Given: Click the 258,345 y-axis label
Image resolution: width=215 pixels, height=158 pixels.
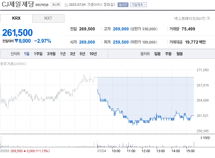Looking at the screenshot, I should 203,131.
